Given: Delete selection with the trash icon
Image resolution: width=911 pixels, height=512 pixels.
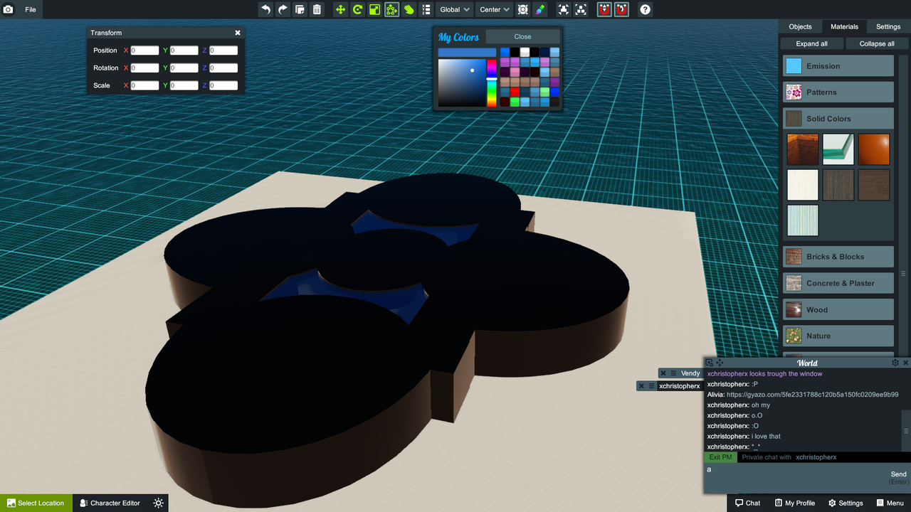Looking at the screenshot, I should (317, 9).
